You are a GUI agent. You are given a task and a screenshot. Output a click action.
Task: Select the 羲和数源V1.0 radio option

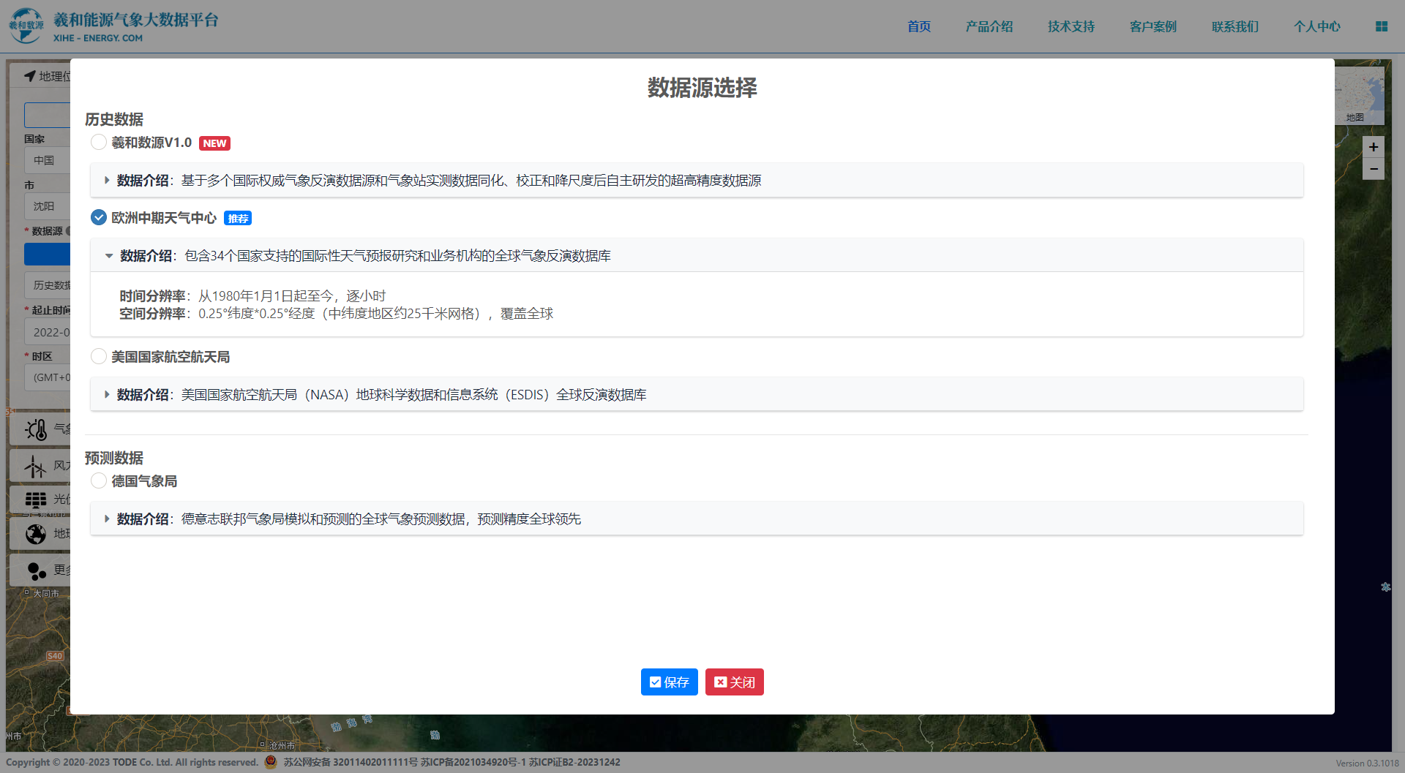pyautogui.click(x=99, y=143)
